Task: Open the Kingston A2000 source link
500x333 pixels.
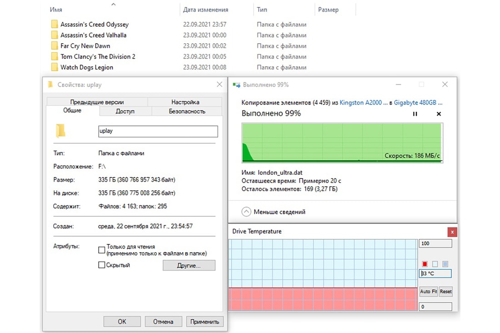Action: pos(364,103)
